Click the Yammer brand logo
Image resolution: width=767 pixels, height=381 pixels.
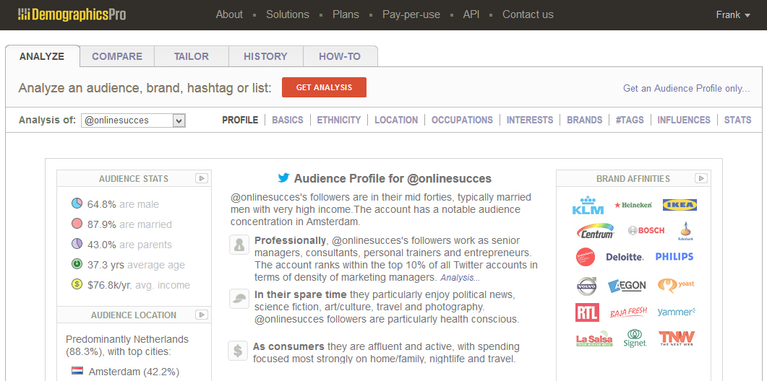point(676,312)
